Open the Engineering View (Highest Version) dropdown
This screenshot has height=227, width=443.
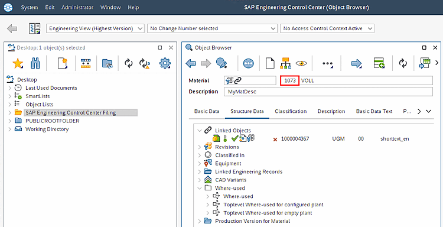(x=95, y=28)
